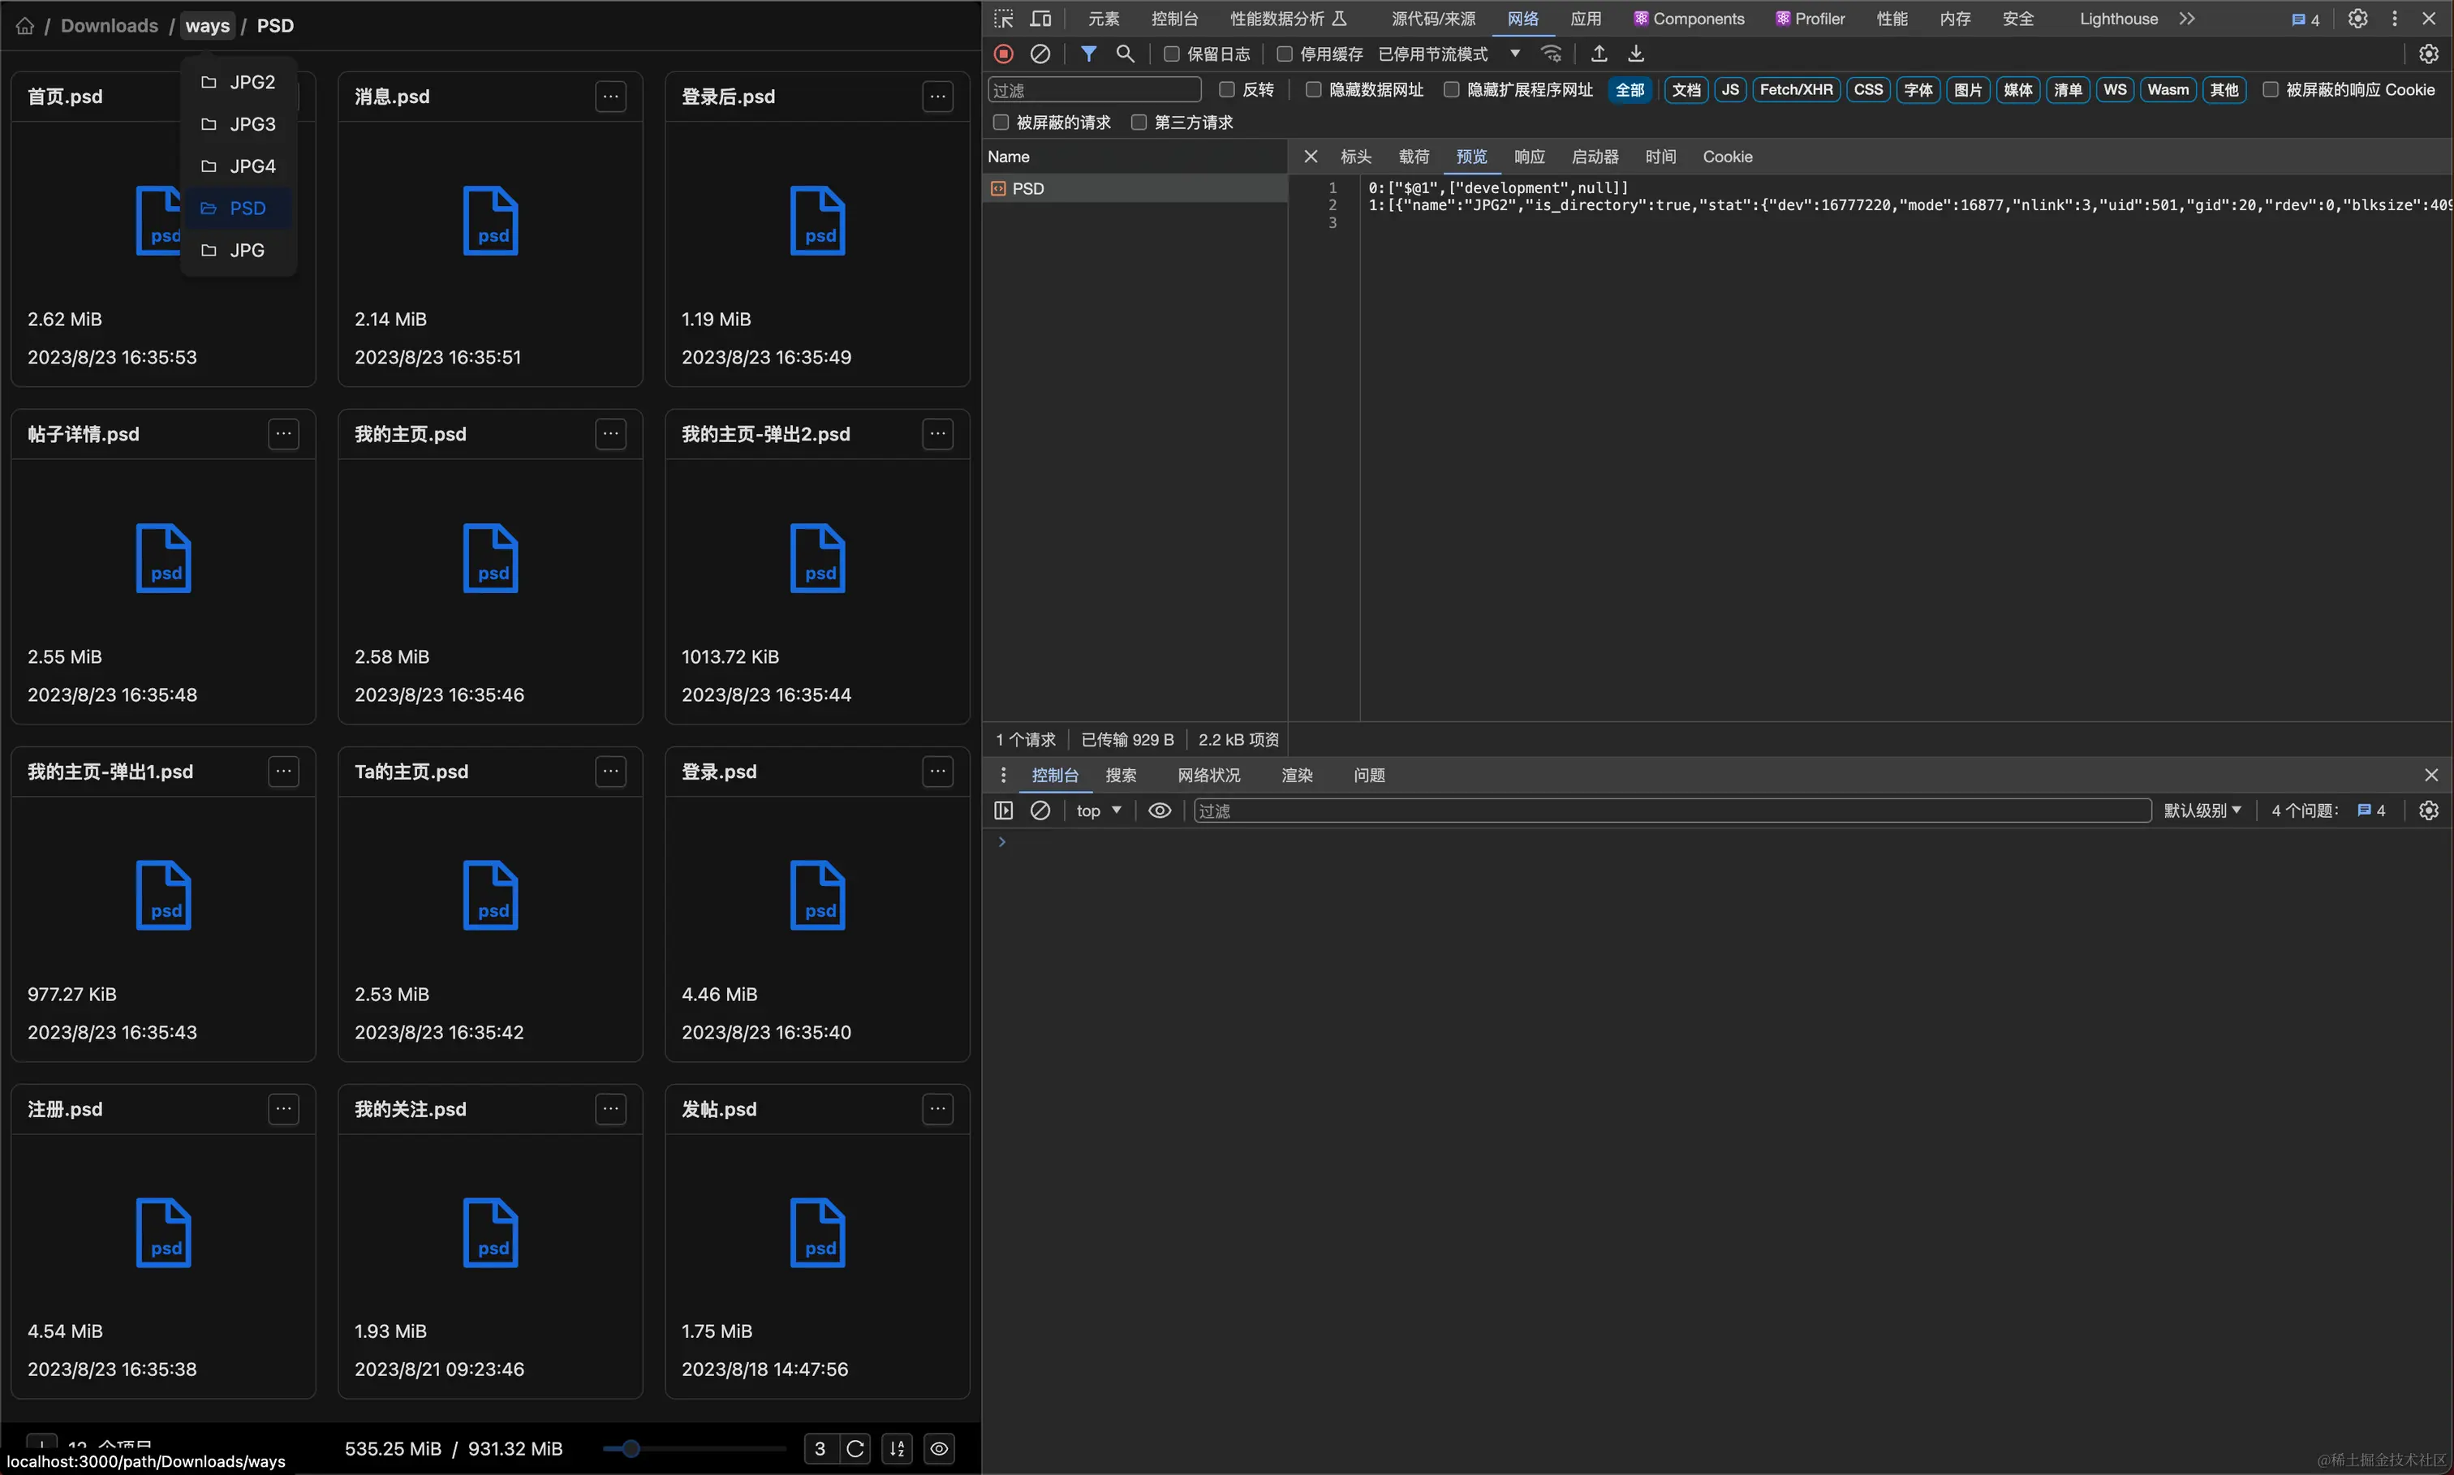Click more options on 首页.psd
This screenshot has width=2454, height=1475.
[284, 97]
